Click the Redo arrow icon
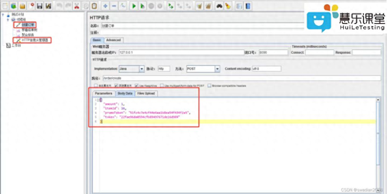 tap(68, 6)
